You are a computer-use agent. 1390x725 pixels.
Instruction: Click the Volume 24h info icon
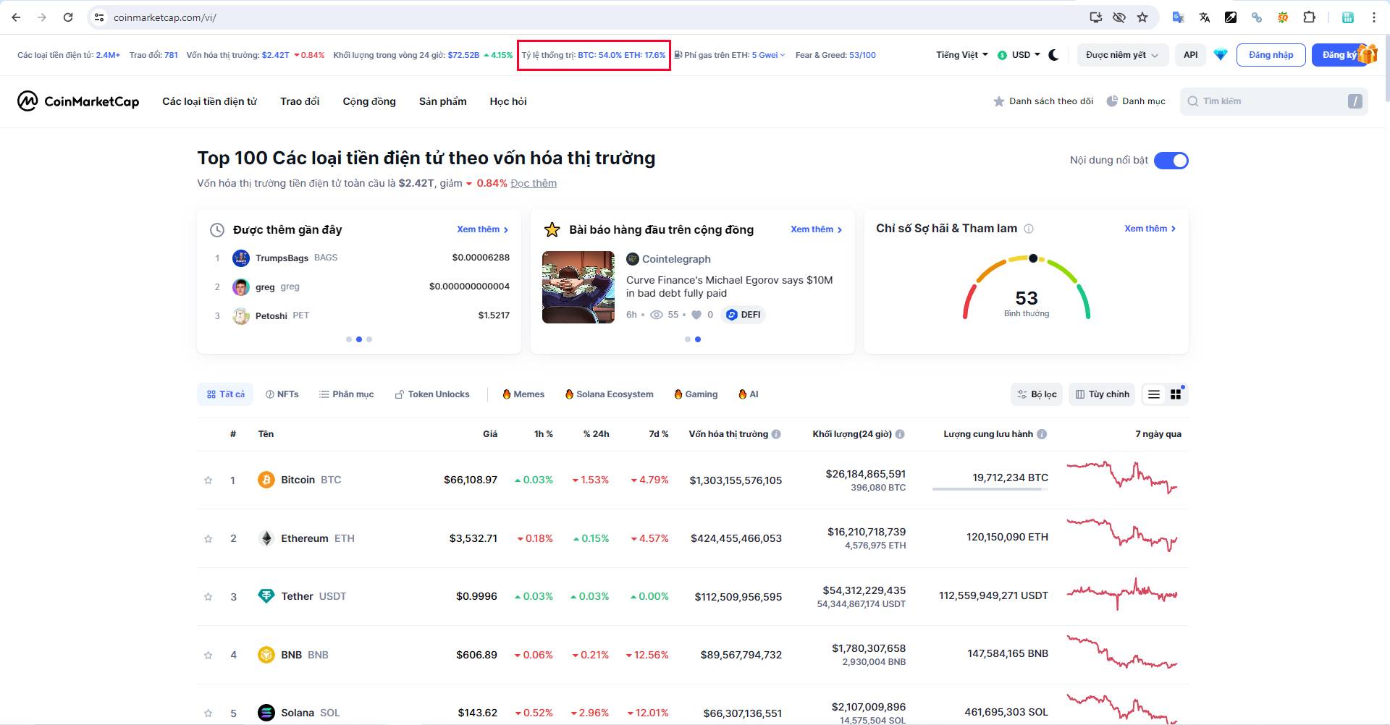coord(900,434)
